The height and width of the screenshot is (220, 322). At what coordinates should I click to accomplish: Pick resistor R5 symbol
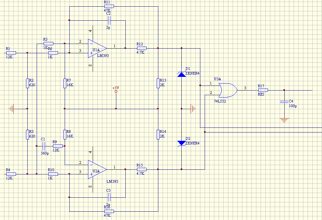48,44
